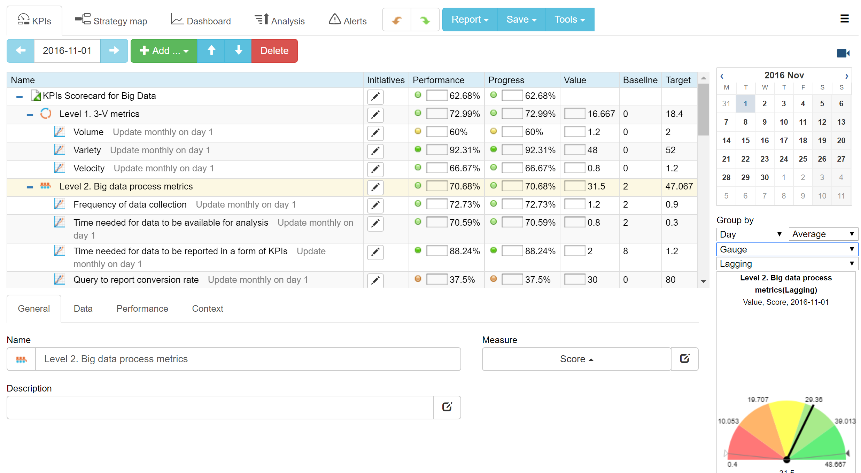This screenshot has width=861, height=473.
Task: Edit initiatives for the Variety KPI
Action: pyautogui.click(x=375, y=151)
